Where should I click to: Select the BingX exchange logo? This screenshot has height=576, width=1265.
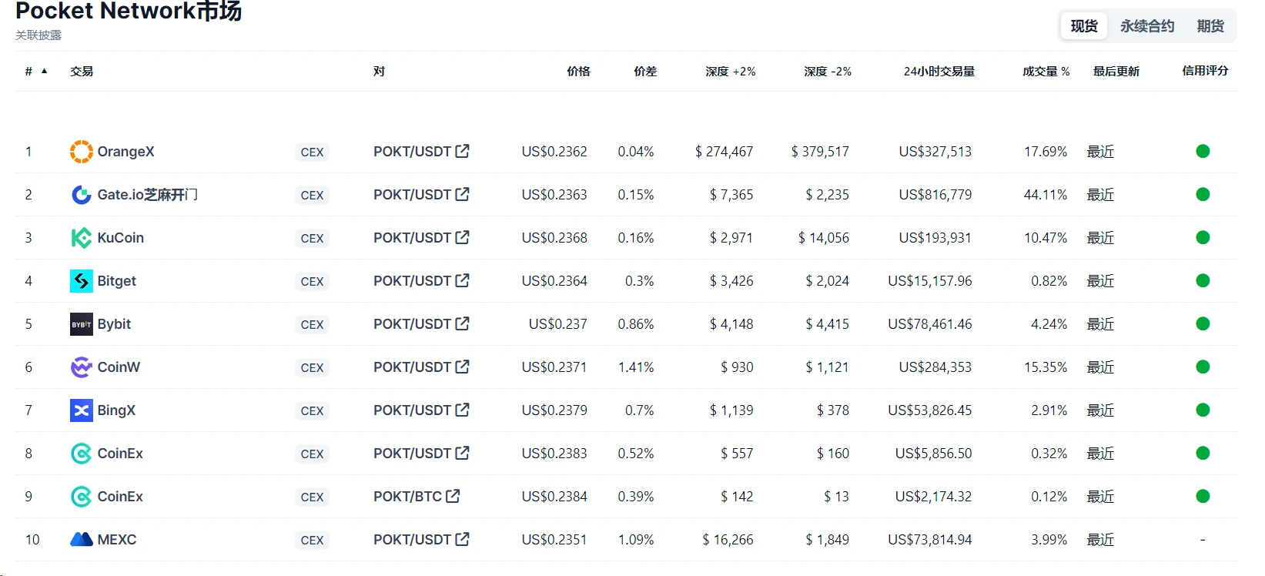coord(81,410)
